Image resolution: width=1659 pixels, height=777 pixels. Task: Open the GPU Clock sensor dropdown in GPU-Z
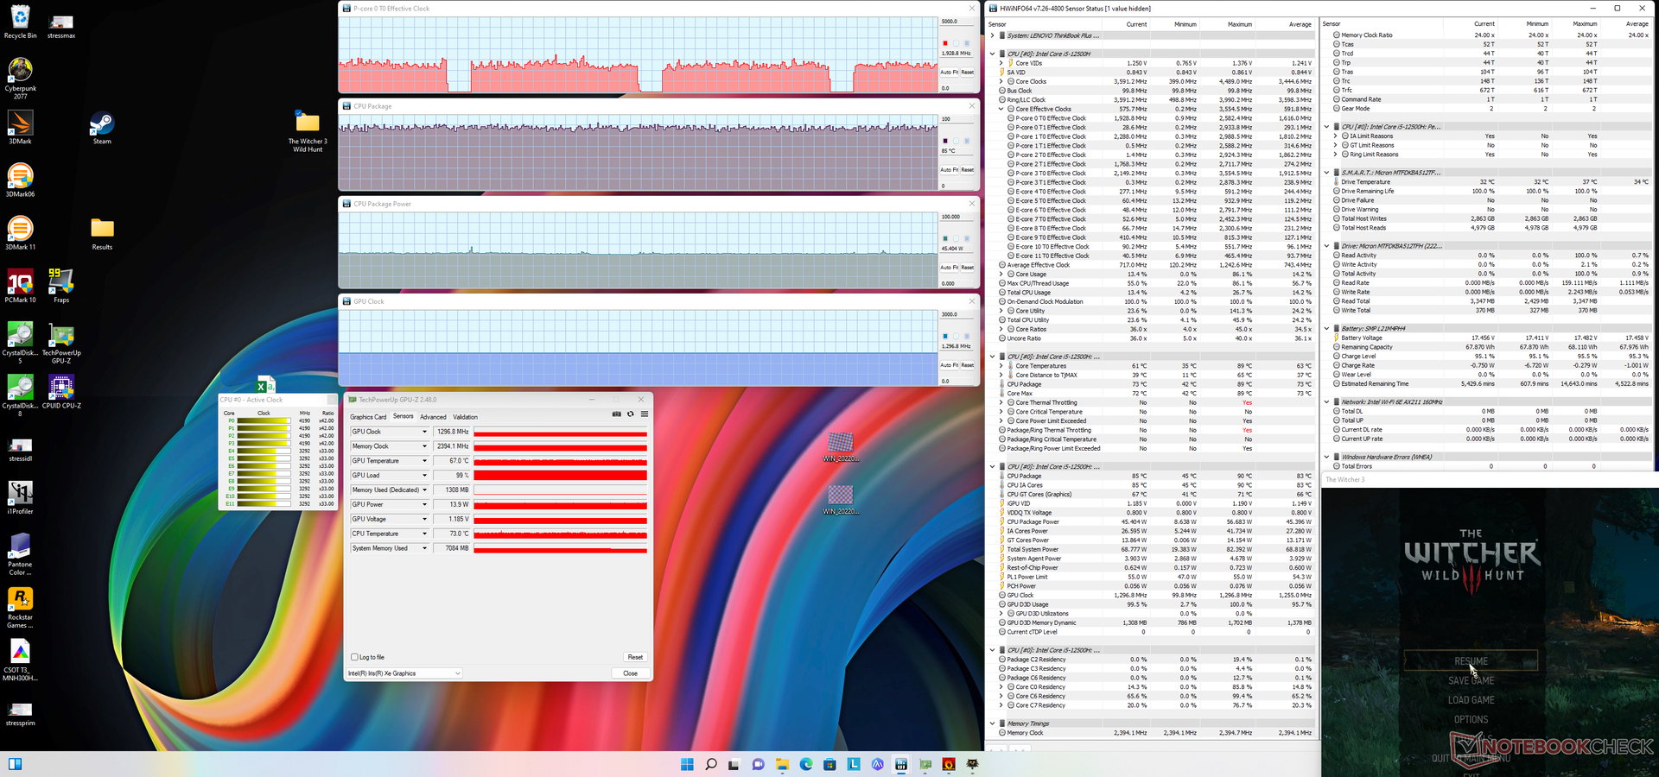(x=424, y=432)
